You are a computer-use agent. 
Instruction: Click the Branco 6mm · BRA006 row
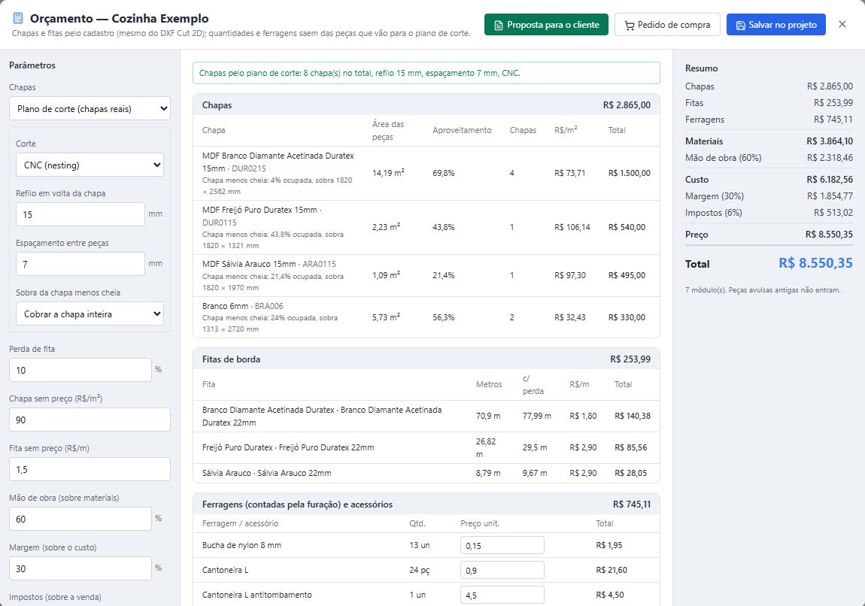click(426, 317)
